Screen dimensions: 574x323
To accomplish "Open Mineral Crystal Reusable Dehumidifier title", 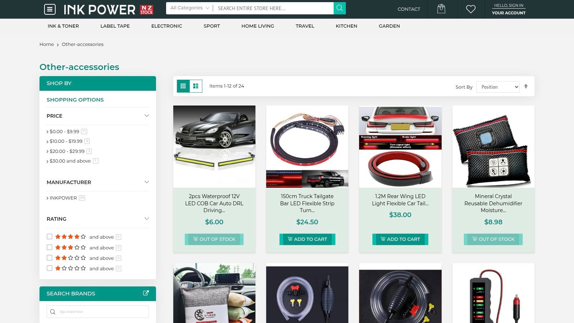I will (493, 203).
